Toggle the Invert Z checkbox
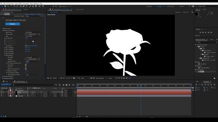The image size is (218, 122). click(x=26, y=67)
